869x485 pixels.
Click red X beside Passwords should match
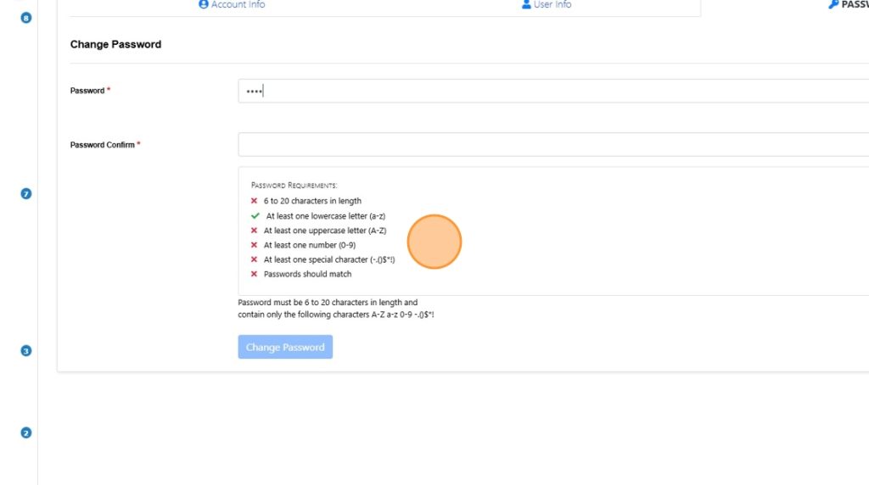(x=254, y=274)
